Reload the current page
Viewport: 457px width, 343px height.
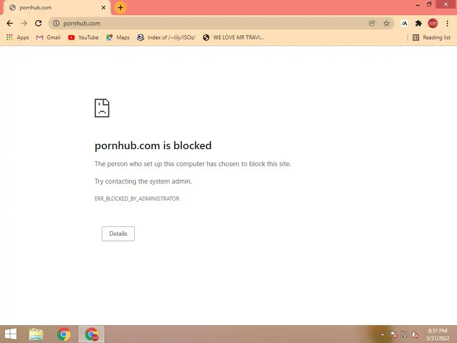tap(38, 23)
